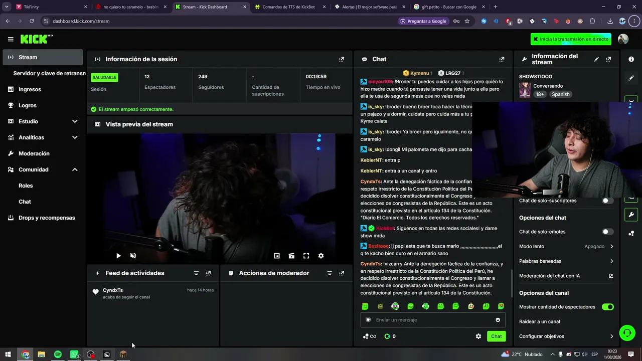642x361 pixels.
Task: Open the browser tab list dropdown
Action: [x=7, y=7]
